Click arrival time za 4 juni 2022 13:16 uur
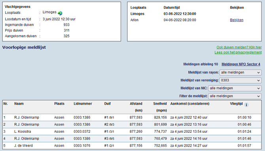Image resolution: width=265 pixels, height=151 pixels. click(x=189, y=124)
